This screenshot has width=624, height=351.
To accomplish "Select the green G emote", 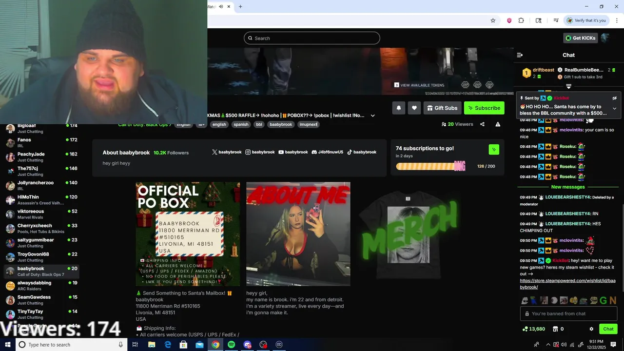I will point(603,301).
